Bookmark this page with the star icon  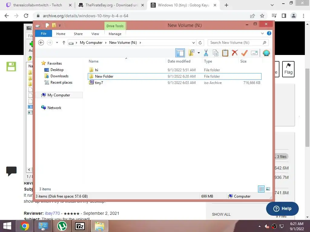point(262,16)
